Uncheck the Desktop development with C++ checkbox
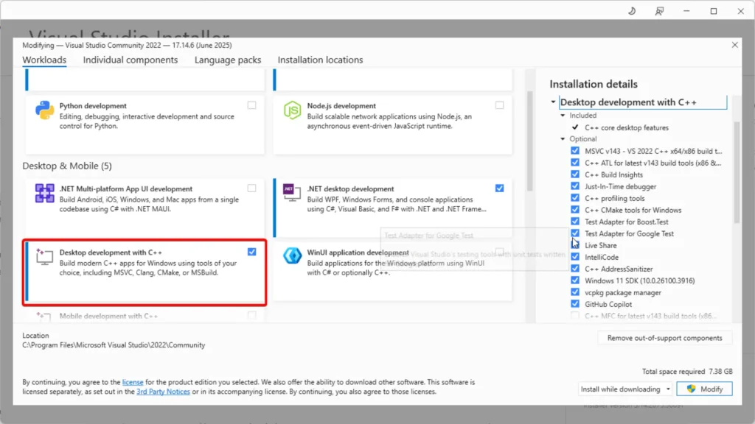The image size is (755, 424). pyautogui.click(x=252, y=252)
